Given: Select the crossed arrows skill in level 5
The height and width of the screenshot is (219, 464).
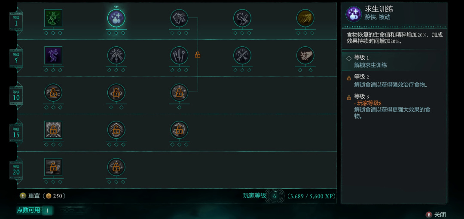Looking at the screenshot, I should coord(242,55).
